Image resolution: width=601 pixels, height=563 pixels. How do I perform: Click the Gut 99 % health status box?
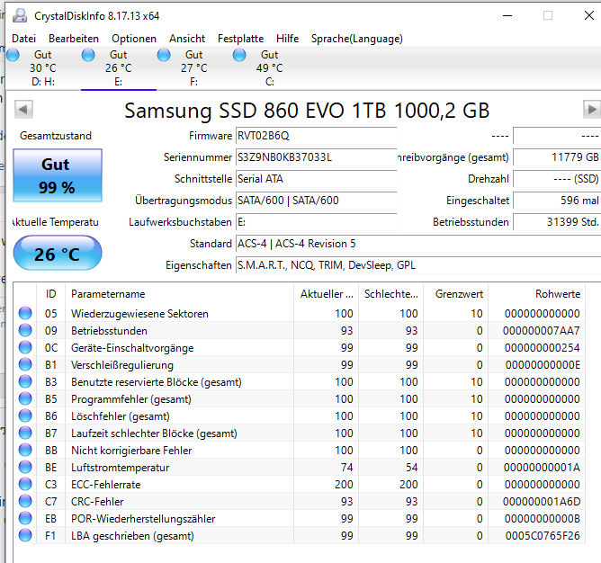click(58, 175)
